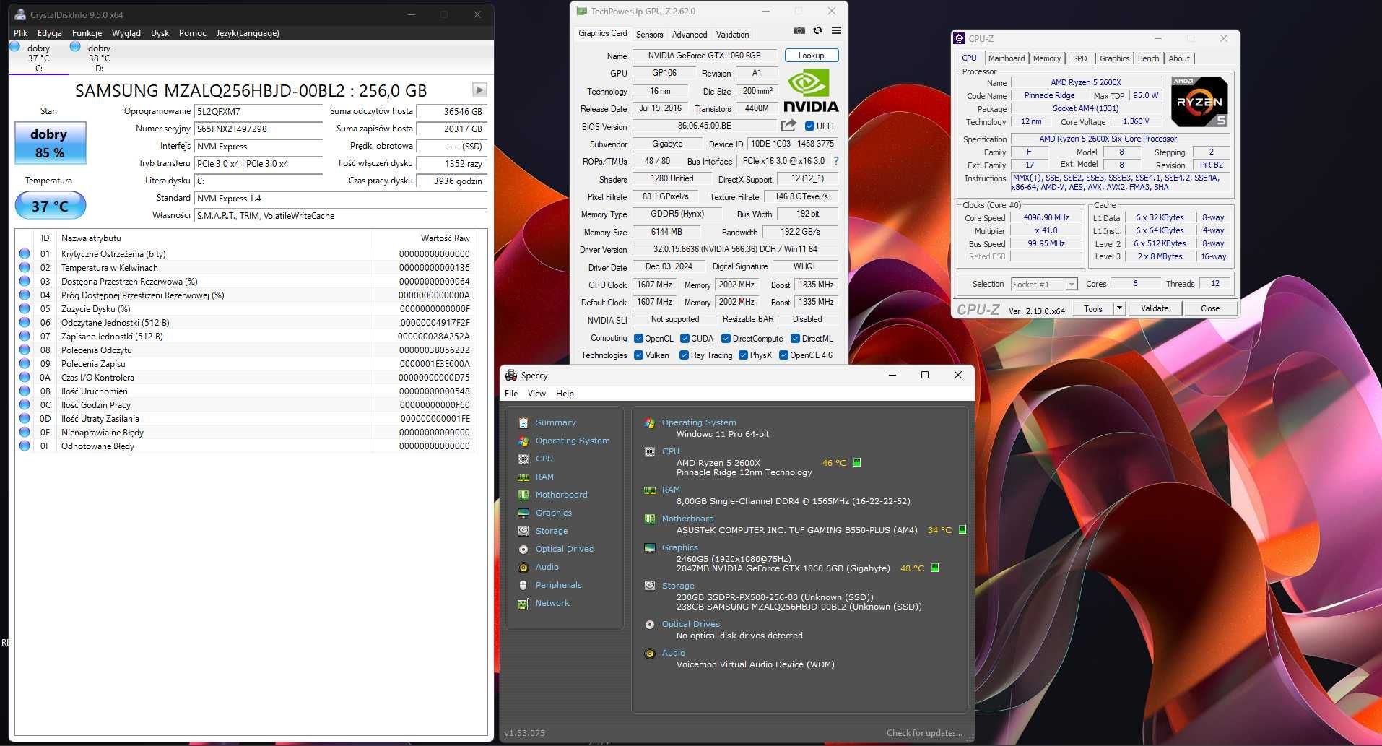This screenshot has width=1382, height=746.
Task: Click the D: drive status orb in CrystalDiskInfo
Action: 75,46
